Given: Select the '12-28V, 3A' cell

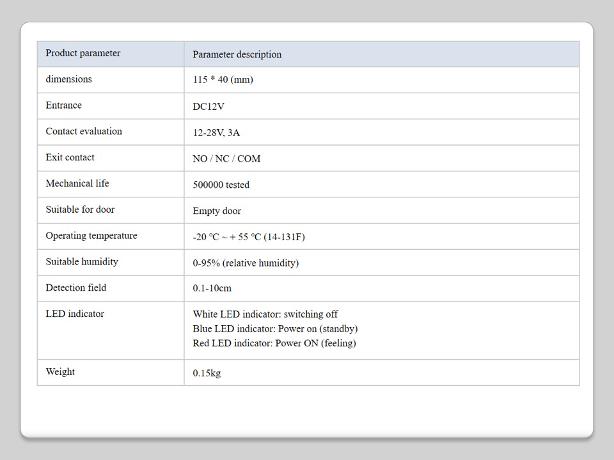Looking at the screenshot, I should (x=216, y=133).
